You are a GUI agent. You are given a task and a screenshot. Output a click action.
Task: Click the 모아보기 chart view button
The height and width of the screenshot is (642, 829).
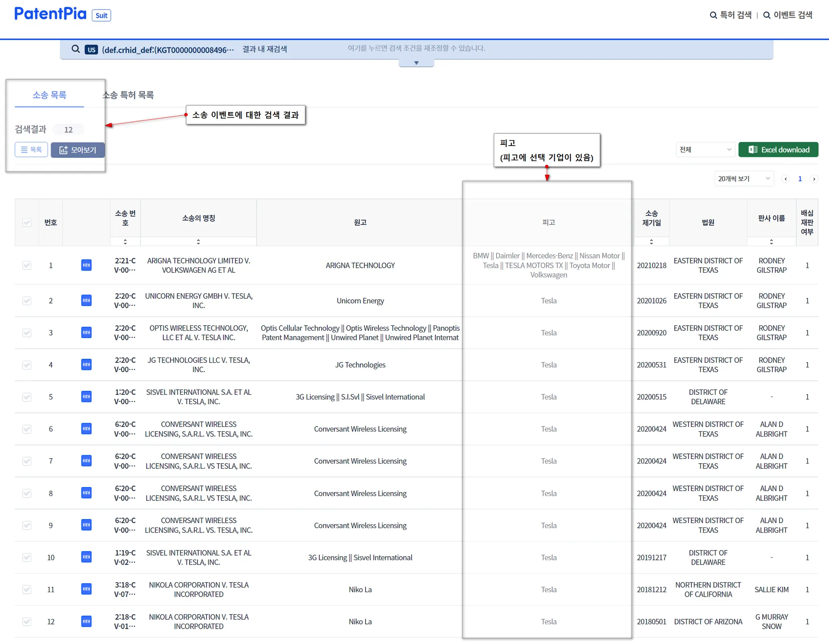(78, 150)
